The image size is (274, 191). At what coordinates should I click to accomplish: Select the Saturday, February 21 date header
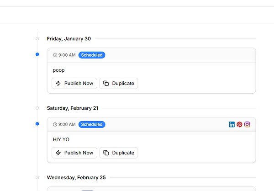pyautogui.click(x=73, y=108)
